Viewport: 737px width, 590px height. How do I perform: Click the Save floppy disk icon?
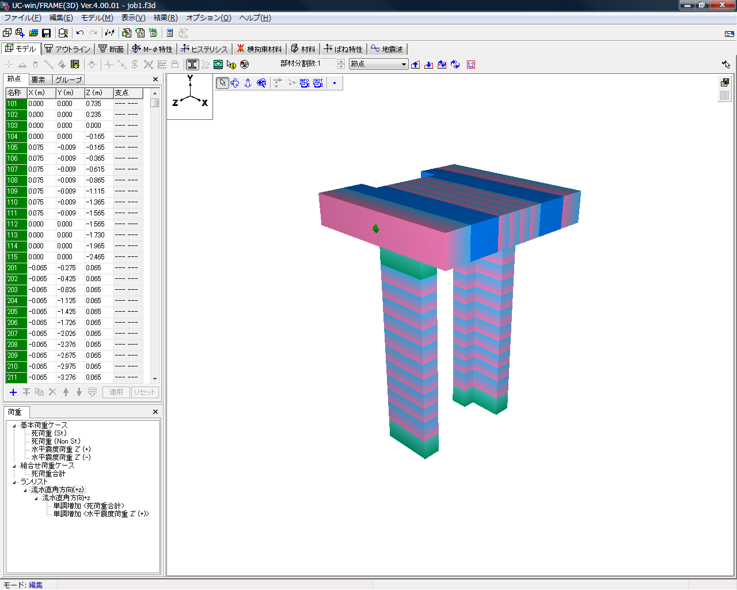click(x=47, y=33)
